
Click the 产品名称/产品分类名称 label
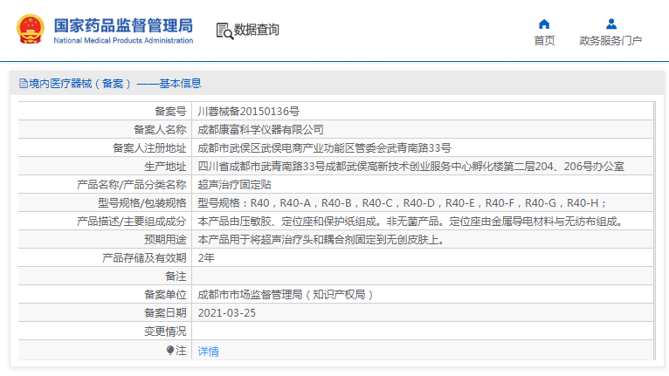(x=132, y=185)
